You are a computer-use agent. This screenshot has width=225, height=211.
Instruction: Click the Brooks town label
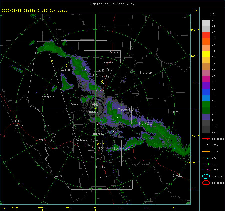(178, 176)
